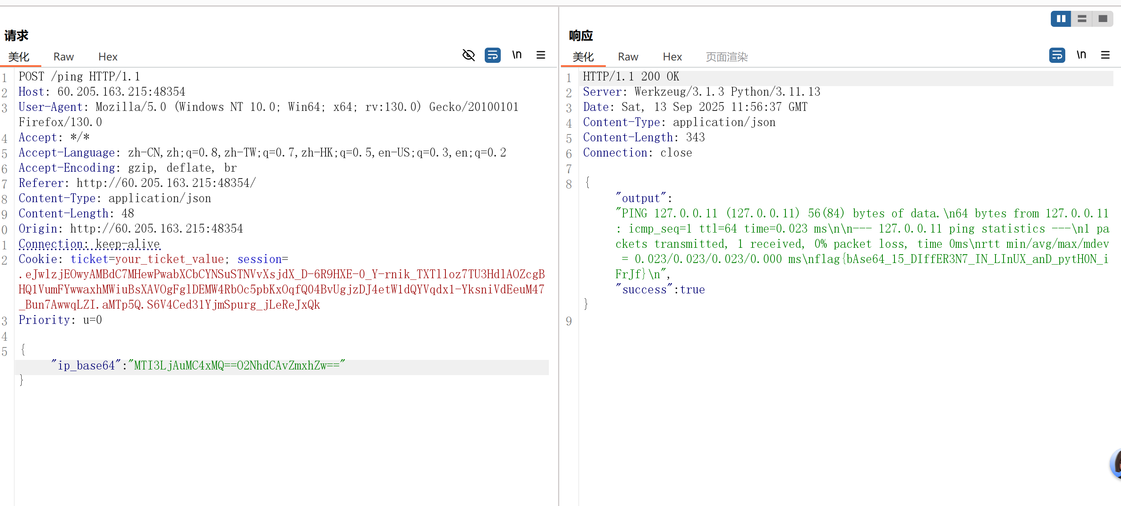Open request panel hamburger menu

540,55
